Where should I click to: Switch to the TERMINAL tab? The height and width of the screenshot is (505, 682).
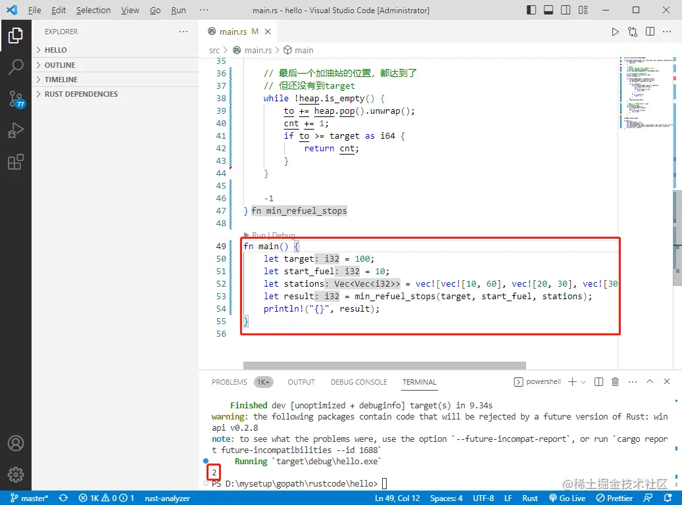(420, 382)
